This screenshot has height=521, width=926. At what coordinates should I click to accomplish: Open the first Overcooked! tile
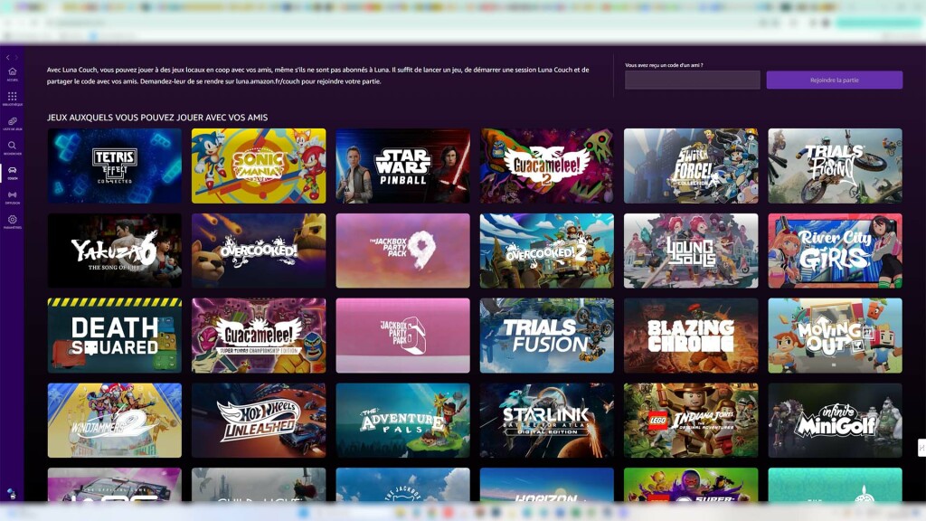[259, 251]
